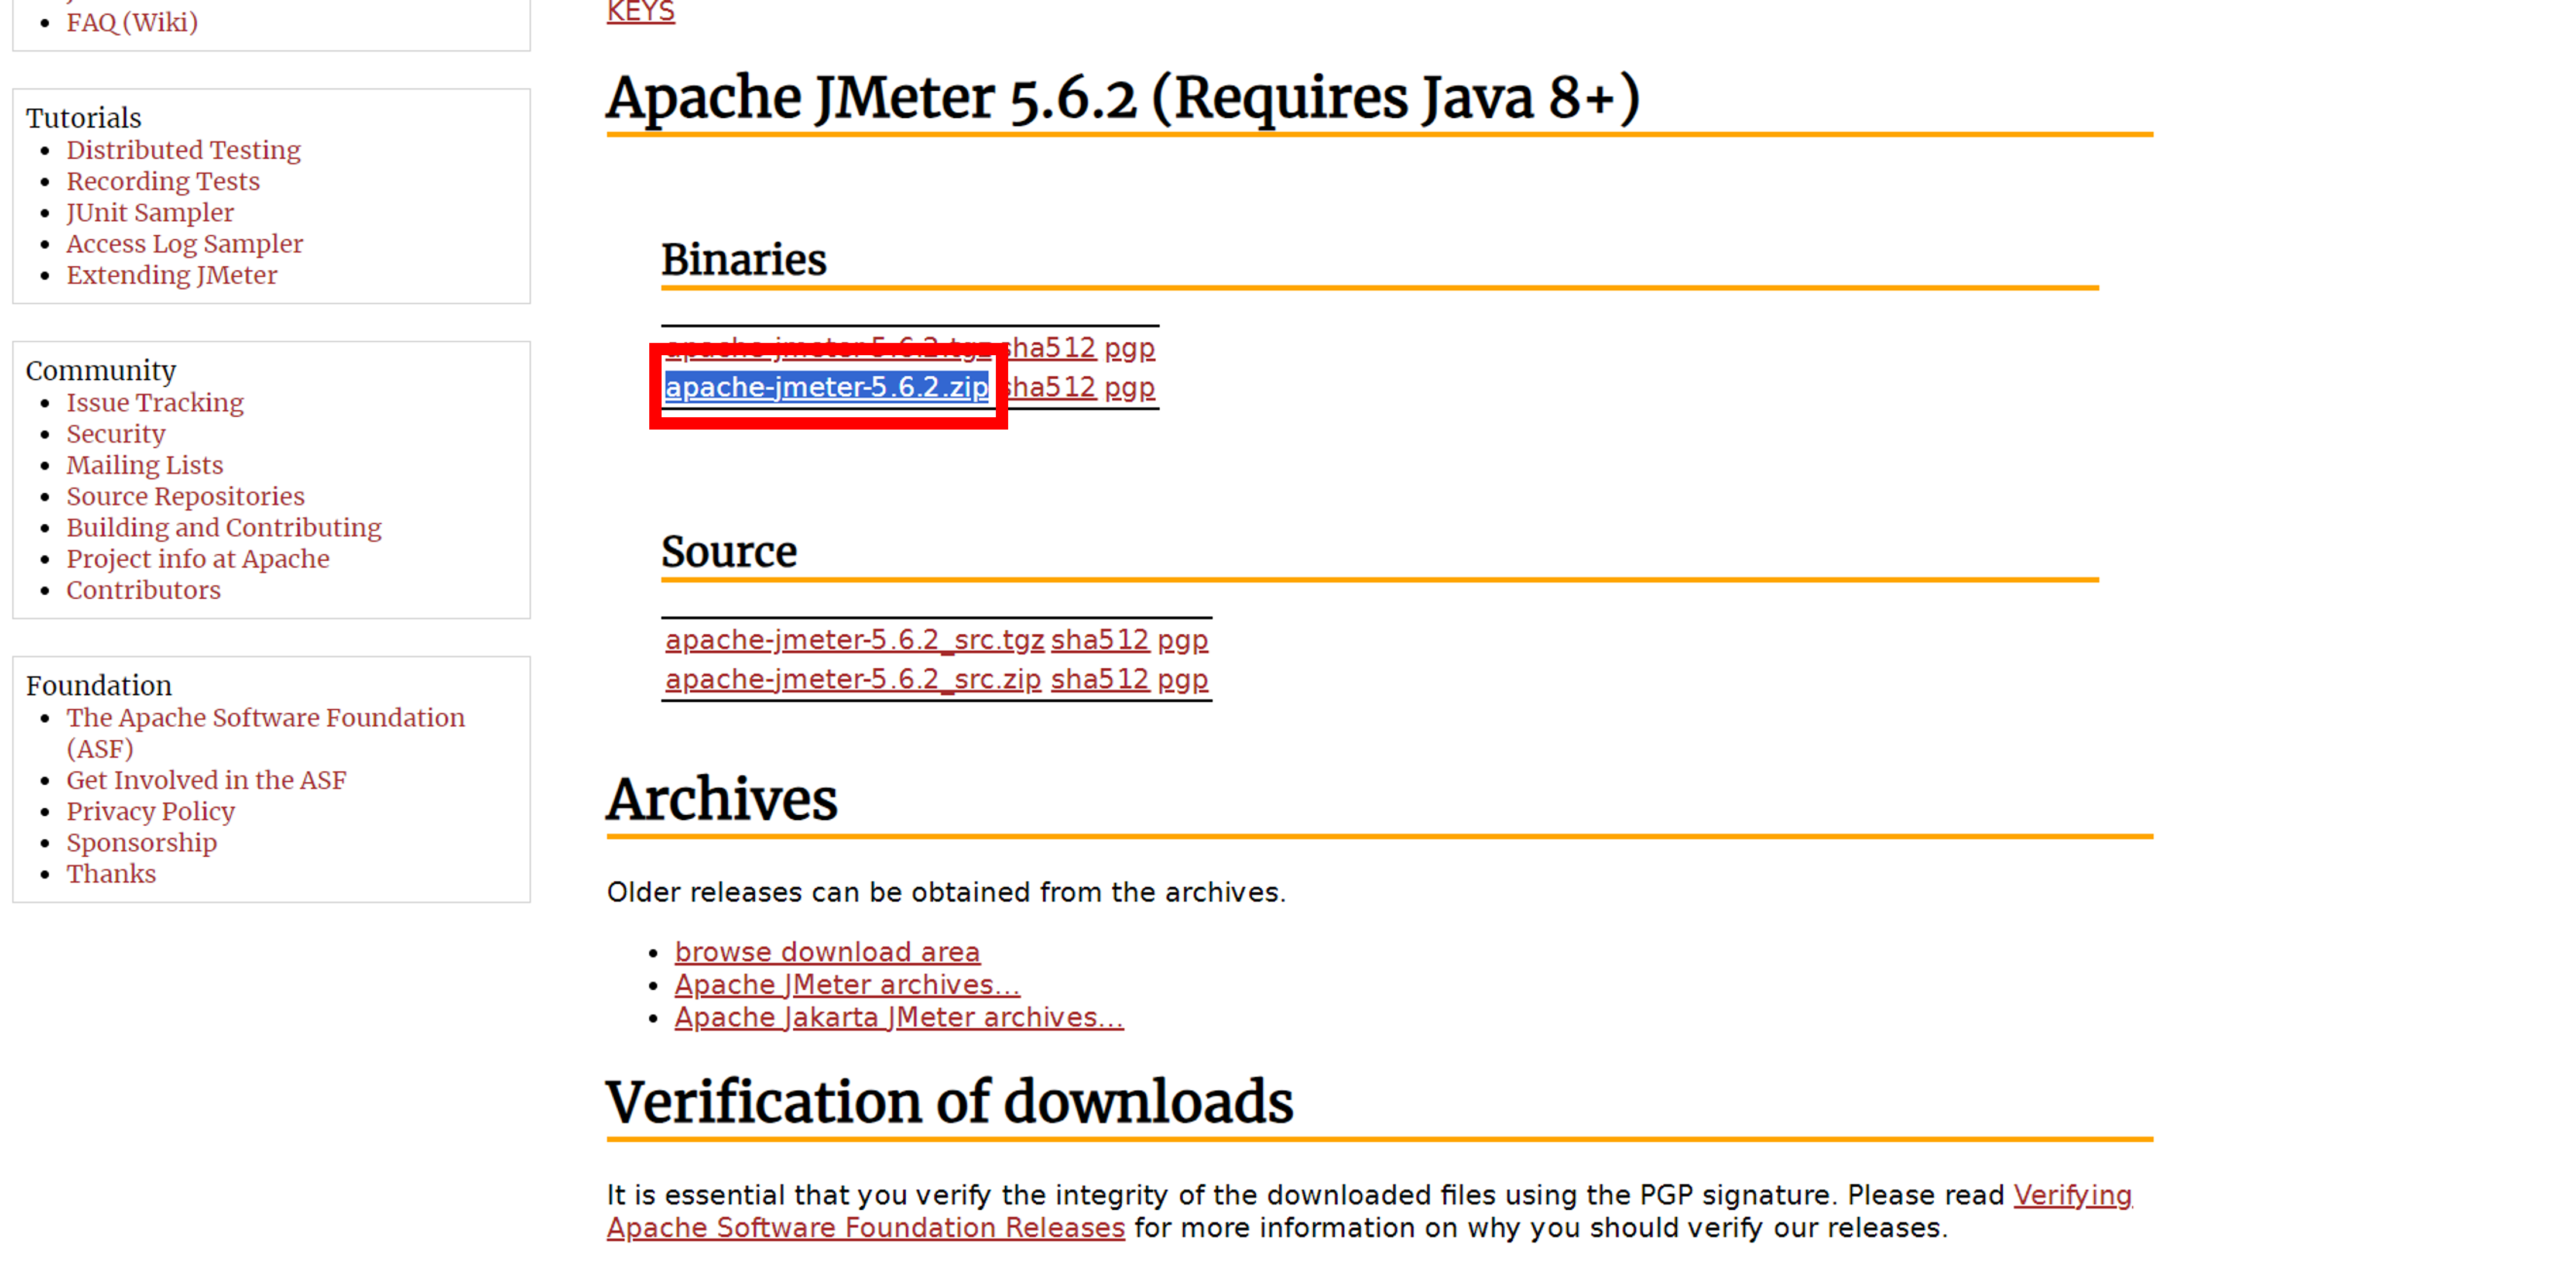View the Privacy Policy page

point(151,811)
